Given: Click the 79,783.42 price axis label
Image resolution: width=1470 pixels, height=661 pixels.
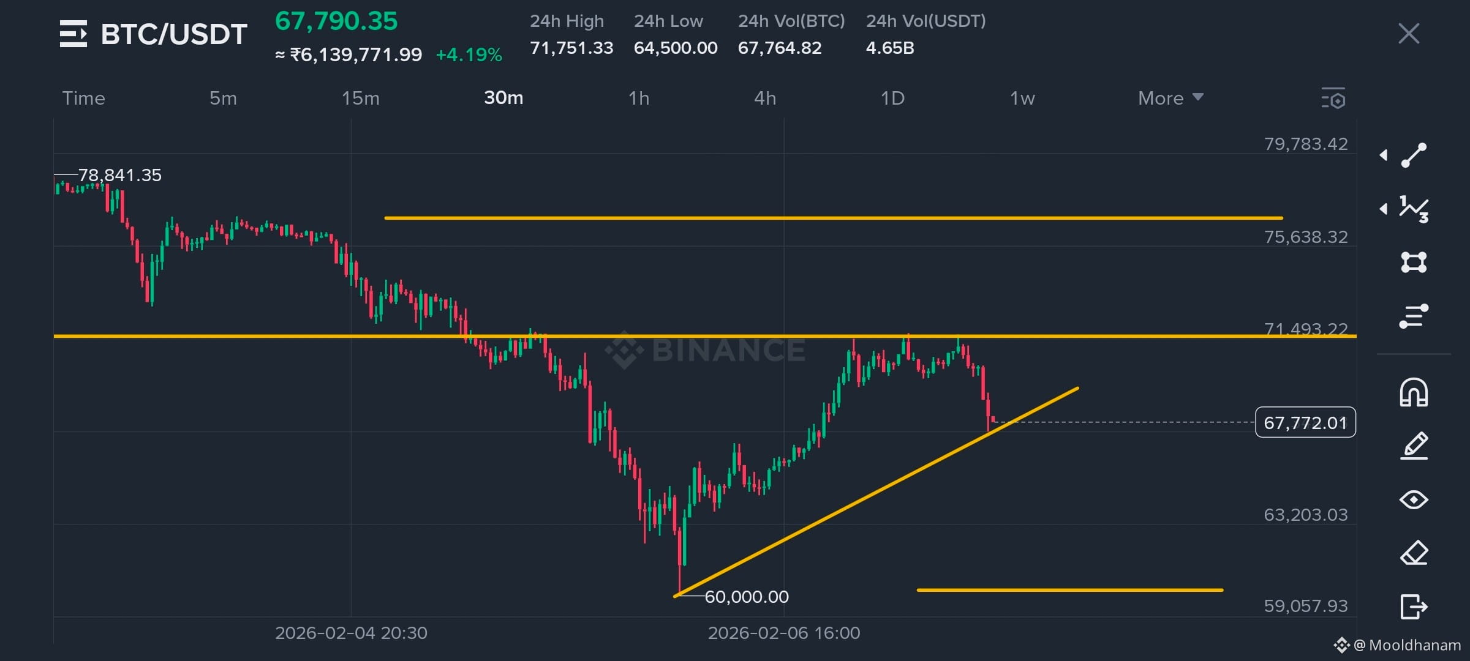Looking at the screenshot, I should click(1306, 144).
